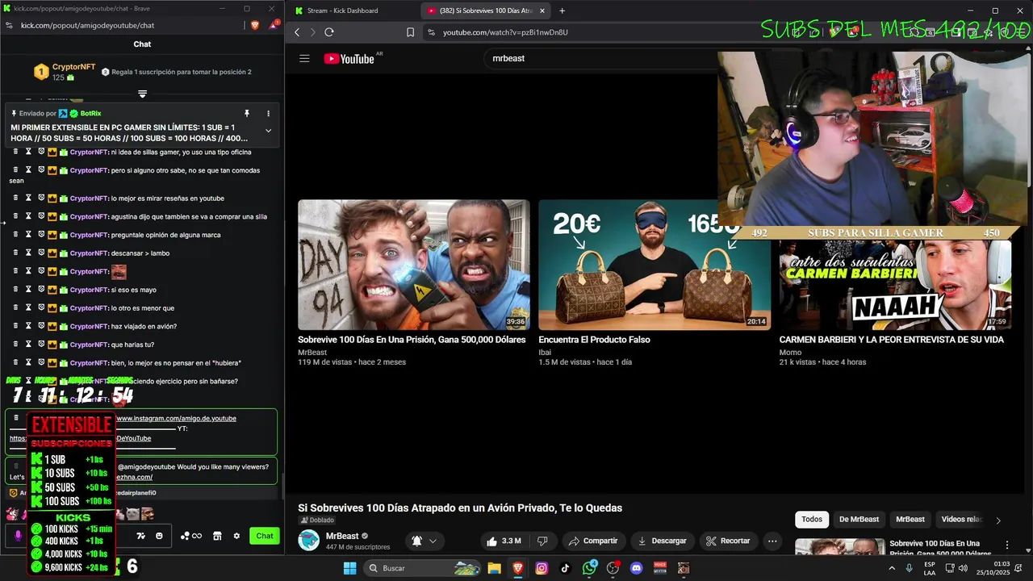This screenshot has height=581, width=1033.
Task: Click Momo channel name under video
Action: pos(790,353)
